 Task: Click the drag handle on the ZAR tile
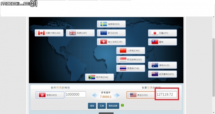[87, 77]
